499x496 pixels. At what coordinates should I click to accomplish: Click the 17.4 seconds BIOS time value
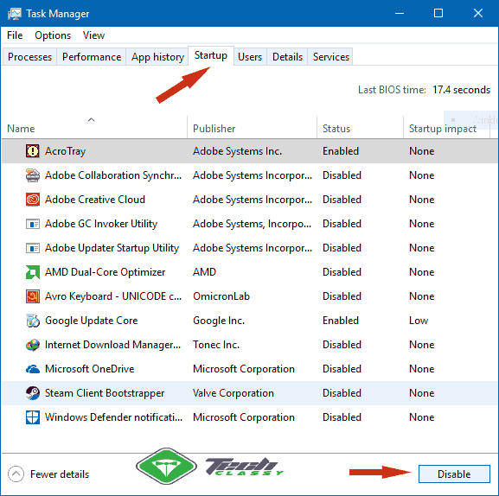pyautogui.click(x=461, y=90)
